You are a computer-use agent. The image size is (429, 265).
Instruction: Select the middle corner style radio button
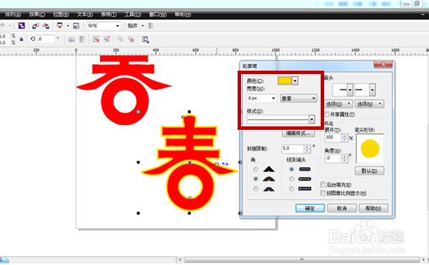tap(255, 179)
